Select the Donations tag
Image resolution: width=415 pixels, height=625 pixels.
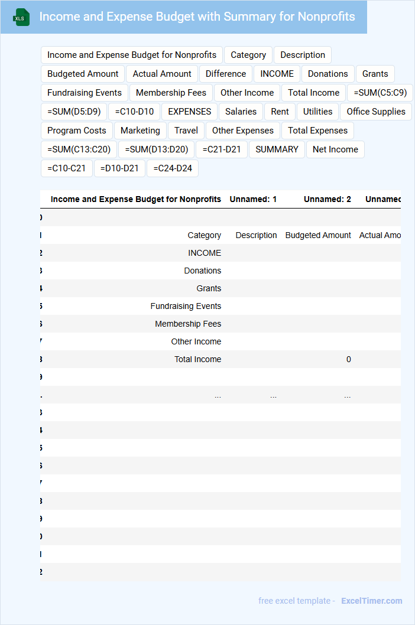click(x=328, y=74)
